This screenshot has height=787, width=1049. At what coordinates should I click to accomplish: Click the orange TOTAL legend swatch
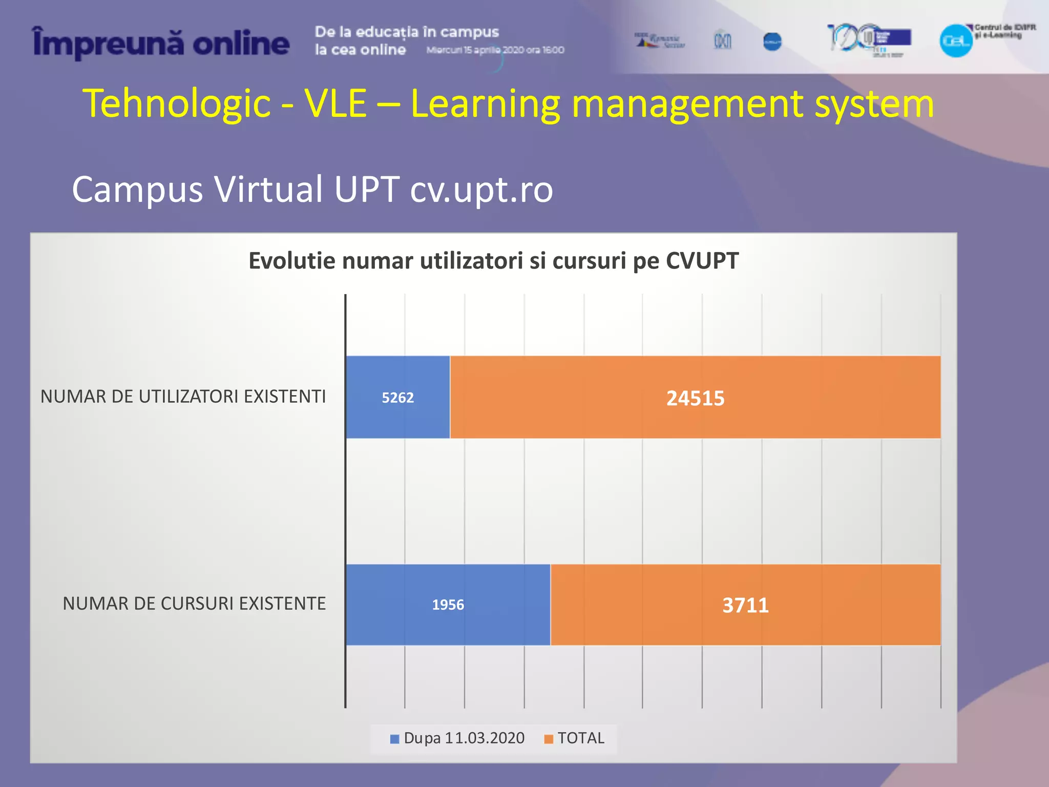tap(549, 739)
